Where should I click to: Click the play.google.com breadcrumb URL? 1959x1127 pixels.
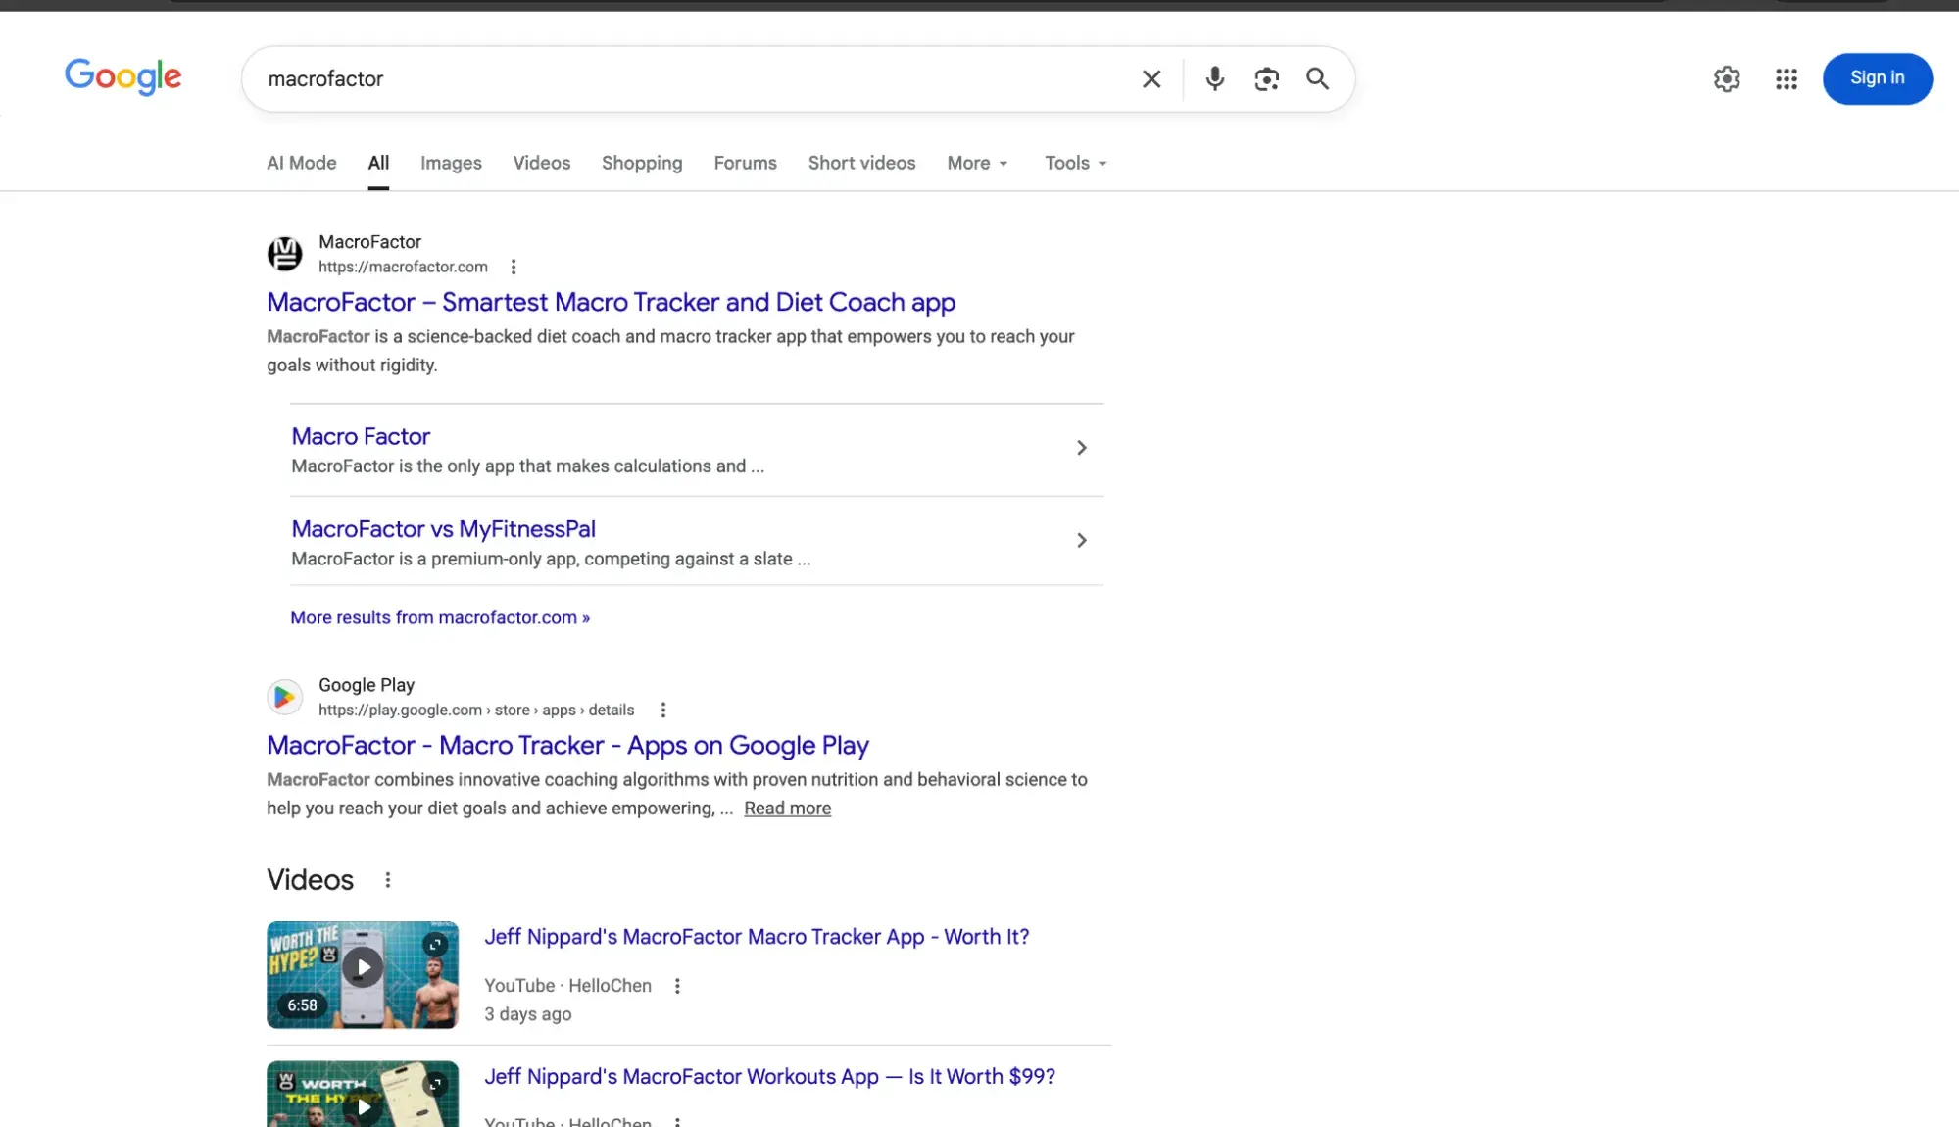(476, 710)
